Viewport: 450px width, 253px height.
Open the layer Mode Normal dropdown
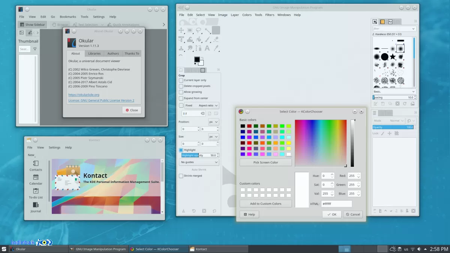click(x=389, y=121)
